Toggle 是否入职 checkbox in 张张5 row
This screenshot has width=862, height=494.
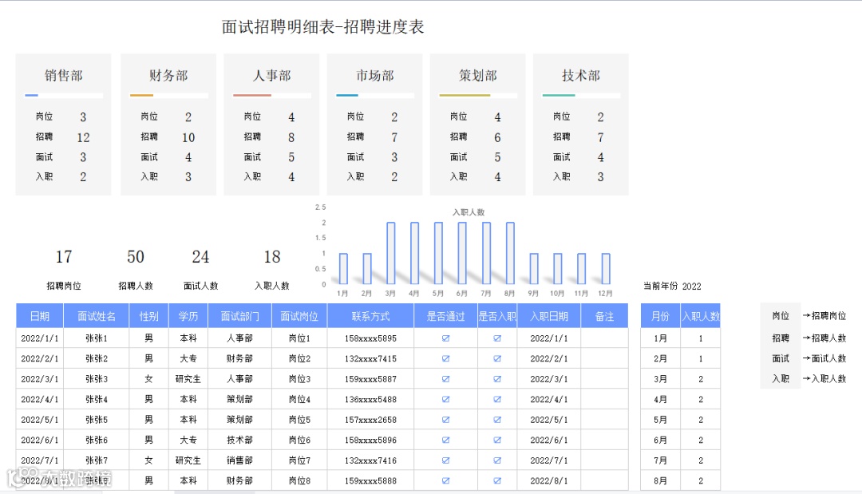[497, 420]
